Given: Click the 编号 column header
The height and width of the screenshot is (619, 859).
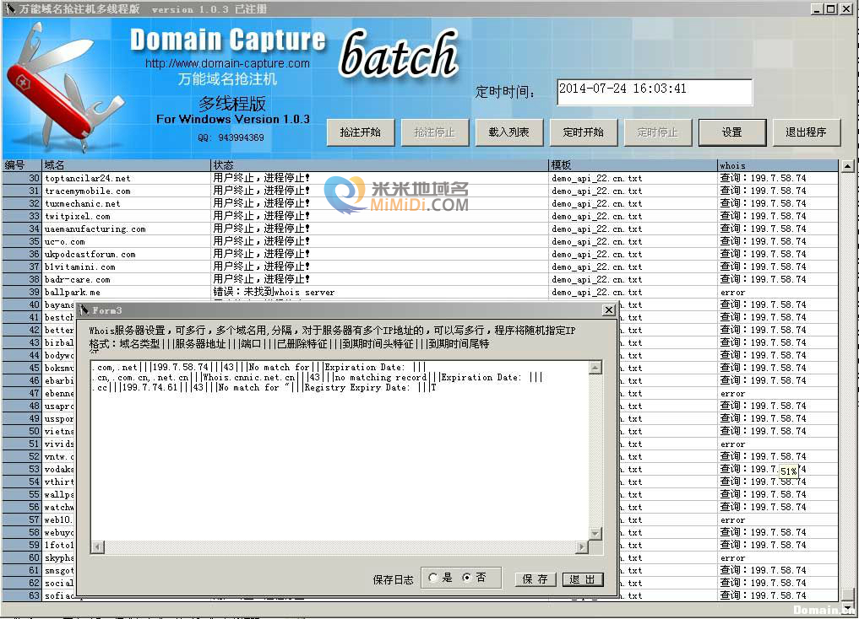Looking at the screenshot, I should click(22, 165).
